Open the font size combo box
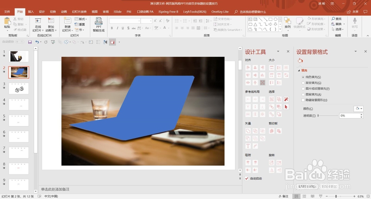371x199 pixels. point(147,21)
